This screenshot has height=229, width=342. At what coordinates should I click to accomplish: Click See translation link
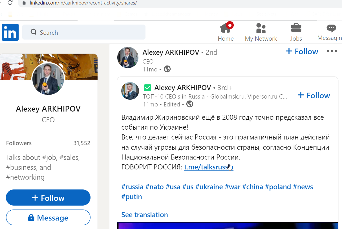145,215
